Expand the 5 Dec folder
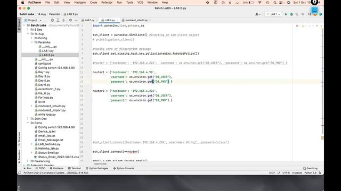The height and width of the screenshot is (191, 341). tap(28, 30)
